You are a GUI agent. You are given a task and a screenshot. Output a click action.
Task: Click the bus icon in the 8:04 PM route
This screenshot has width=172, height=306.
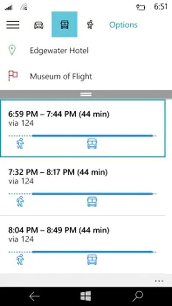tap(92, 260)
